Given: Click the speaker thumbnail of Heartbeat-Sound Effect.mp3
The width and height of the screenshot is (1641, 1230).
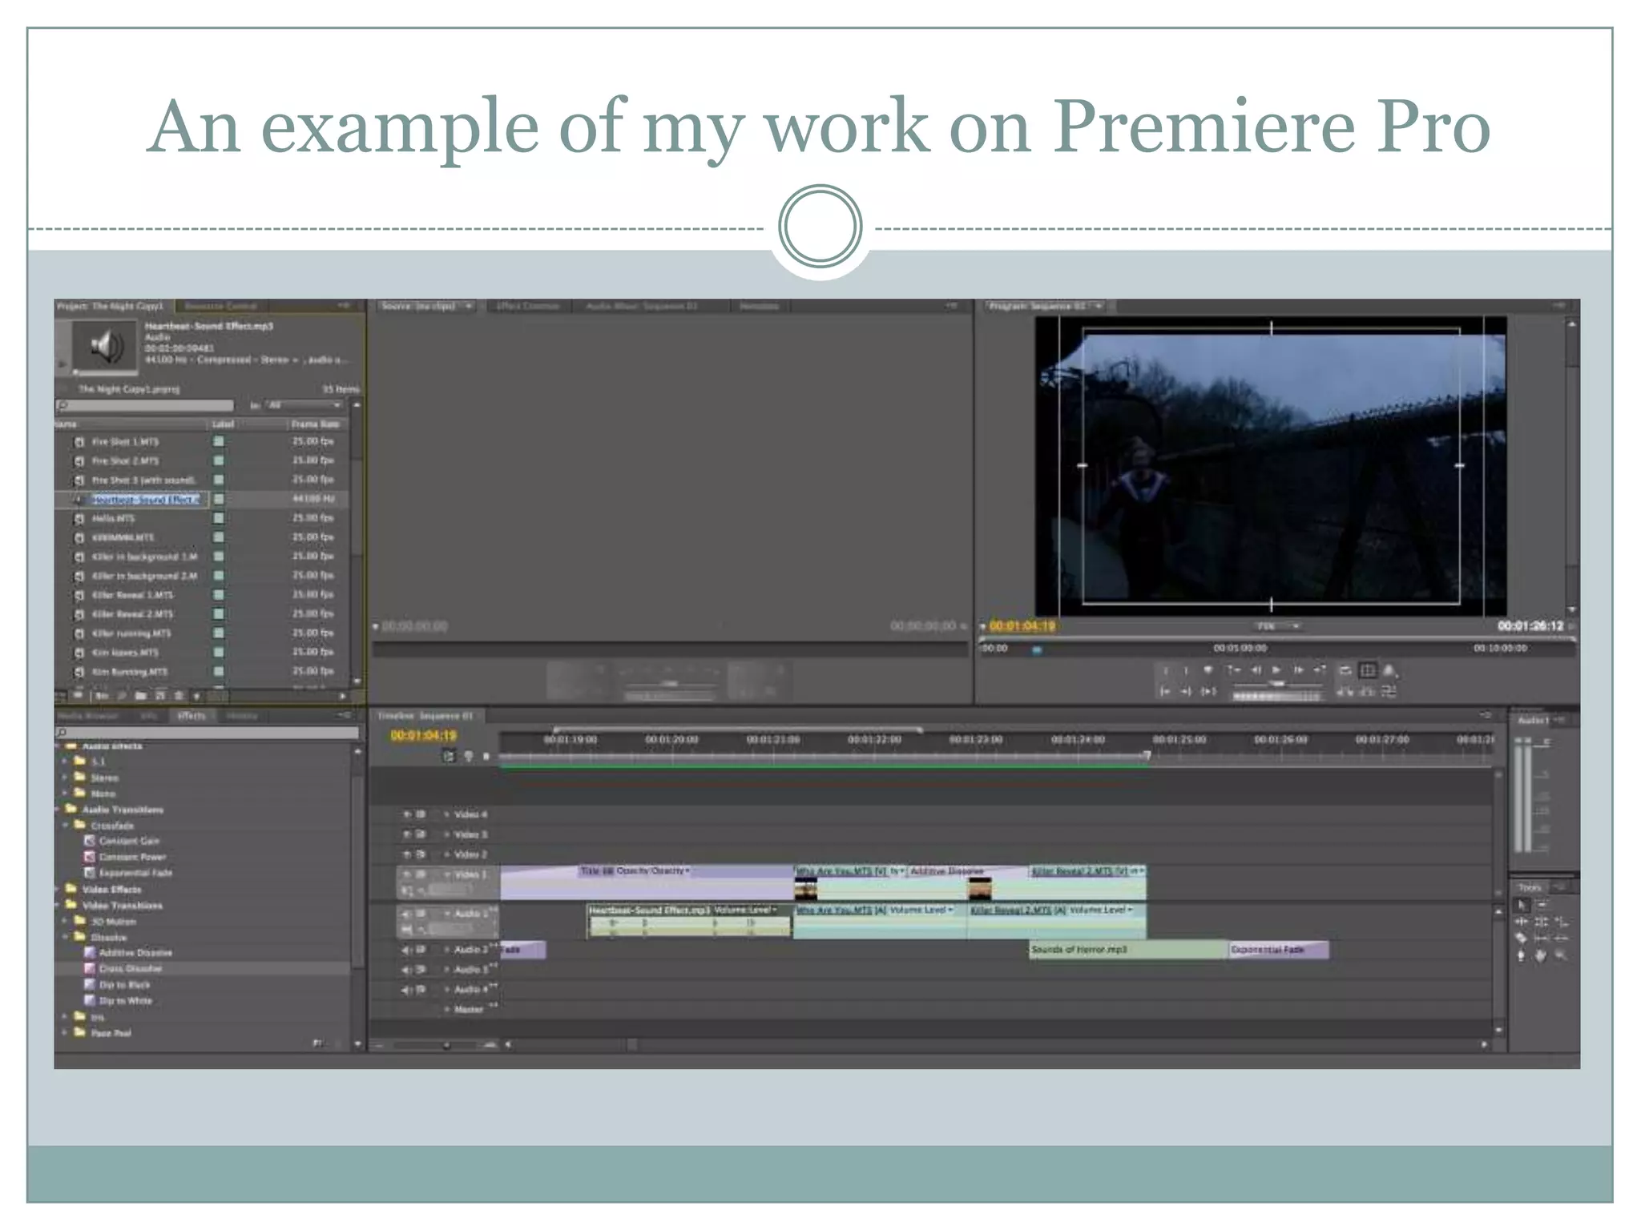Looking at the screenshot, I should [x=106, y=346].
